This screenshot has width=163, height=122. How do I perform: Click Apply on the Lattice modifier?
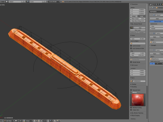click(x=155, y=37)
